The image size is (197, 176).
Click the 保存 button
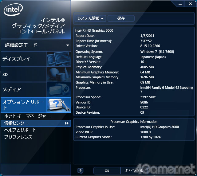point(121,18)
